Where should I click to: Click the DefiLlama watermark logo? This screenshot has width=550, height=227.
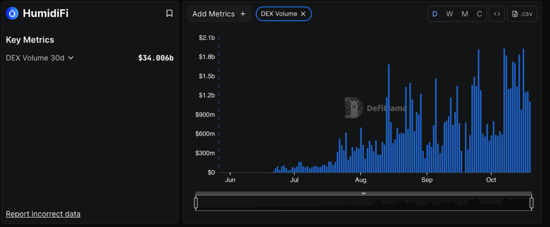353,108
